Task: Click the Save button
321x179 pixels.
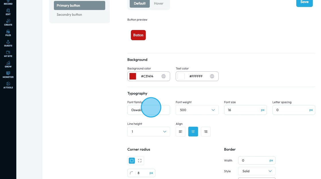Action: [x=304, y=3]
